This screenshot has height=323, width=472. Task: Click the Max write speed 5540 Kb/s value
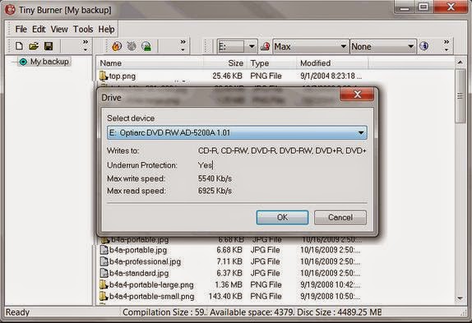pos(215,178)
